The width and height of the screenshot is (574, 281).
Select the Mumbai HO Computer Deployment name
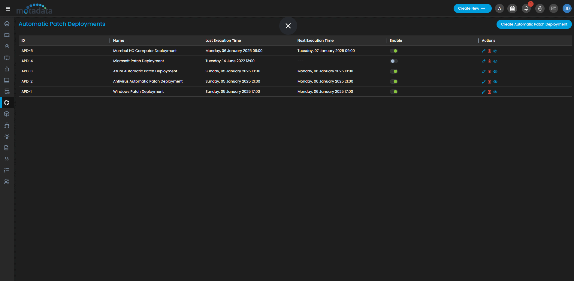pos(145,51)
